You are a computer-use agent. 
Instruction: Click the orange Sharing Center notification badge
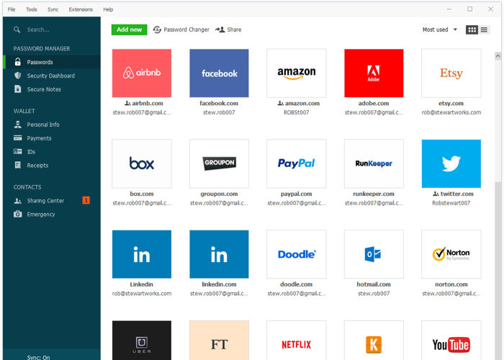click(86, 200)
